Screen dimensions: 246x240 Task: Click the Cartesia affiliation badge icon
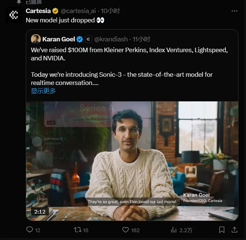point(88,39)
